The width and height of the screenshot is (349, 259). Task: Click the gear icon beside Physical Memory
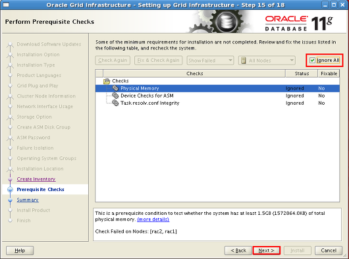pyautogui.click(x=115, y=88)
